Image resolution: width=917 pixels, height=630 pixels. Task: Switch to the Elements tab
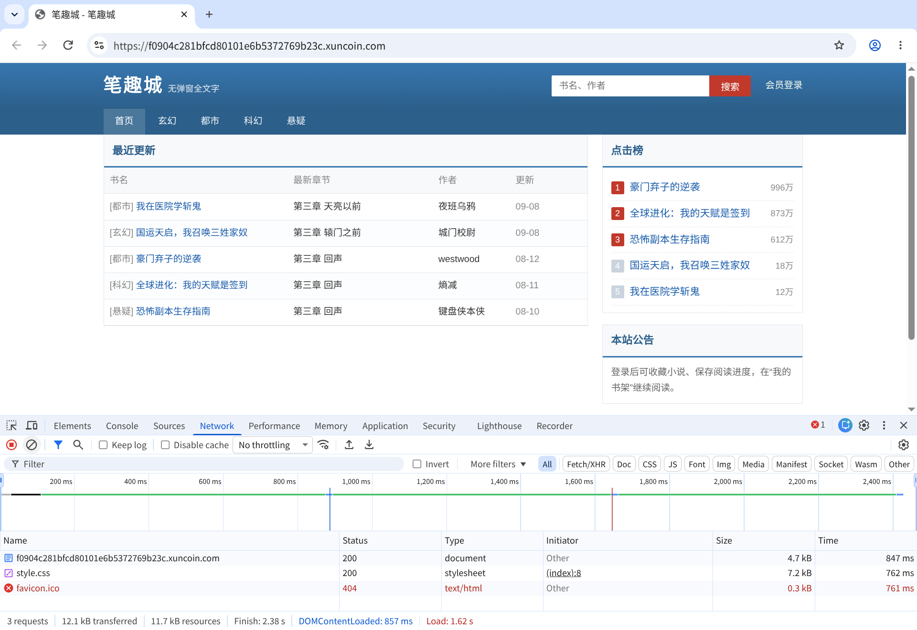pos(72,426)
